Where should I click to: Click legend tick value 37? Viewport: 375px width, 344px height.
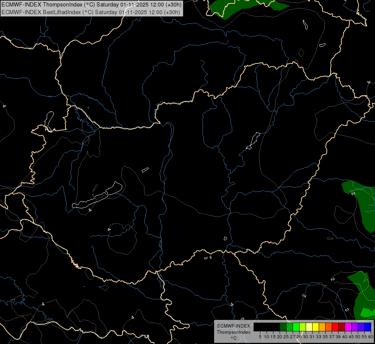[332, 337]
